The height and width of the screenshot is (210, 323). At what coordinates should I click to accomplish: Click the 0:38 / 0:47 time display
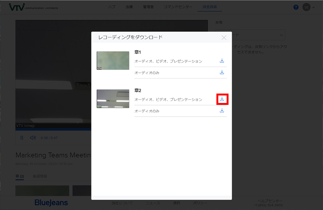tap(49, 138)
